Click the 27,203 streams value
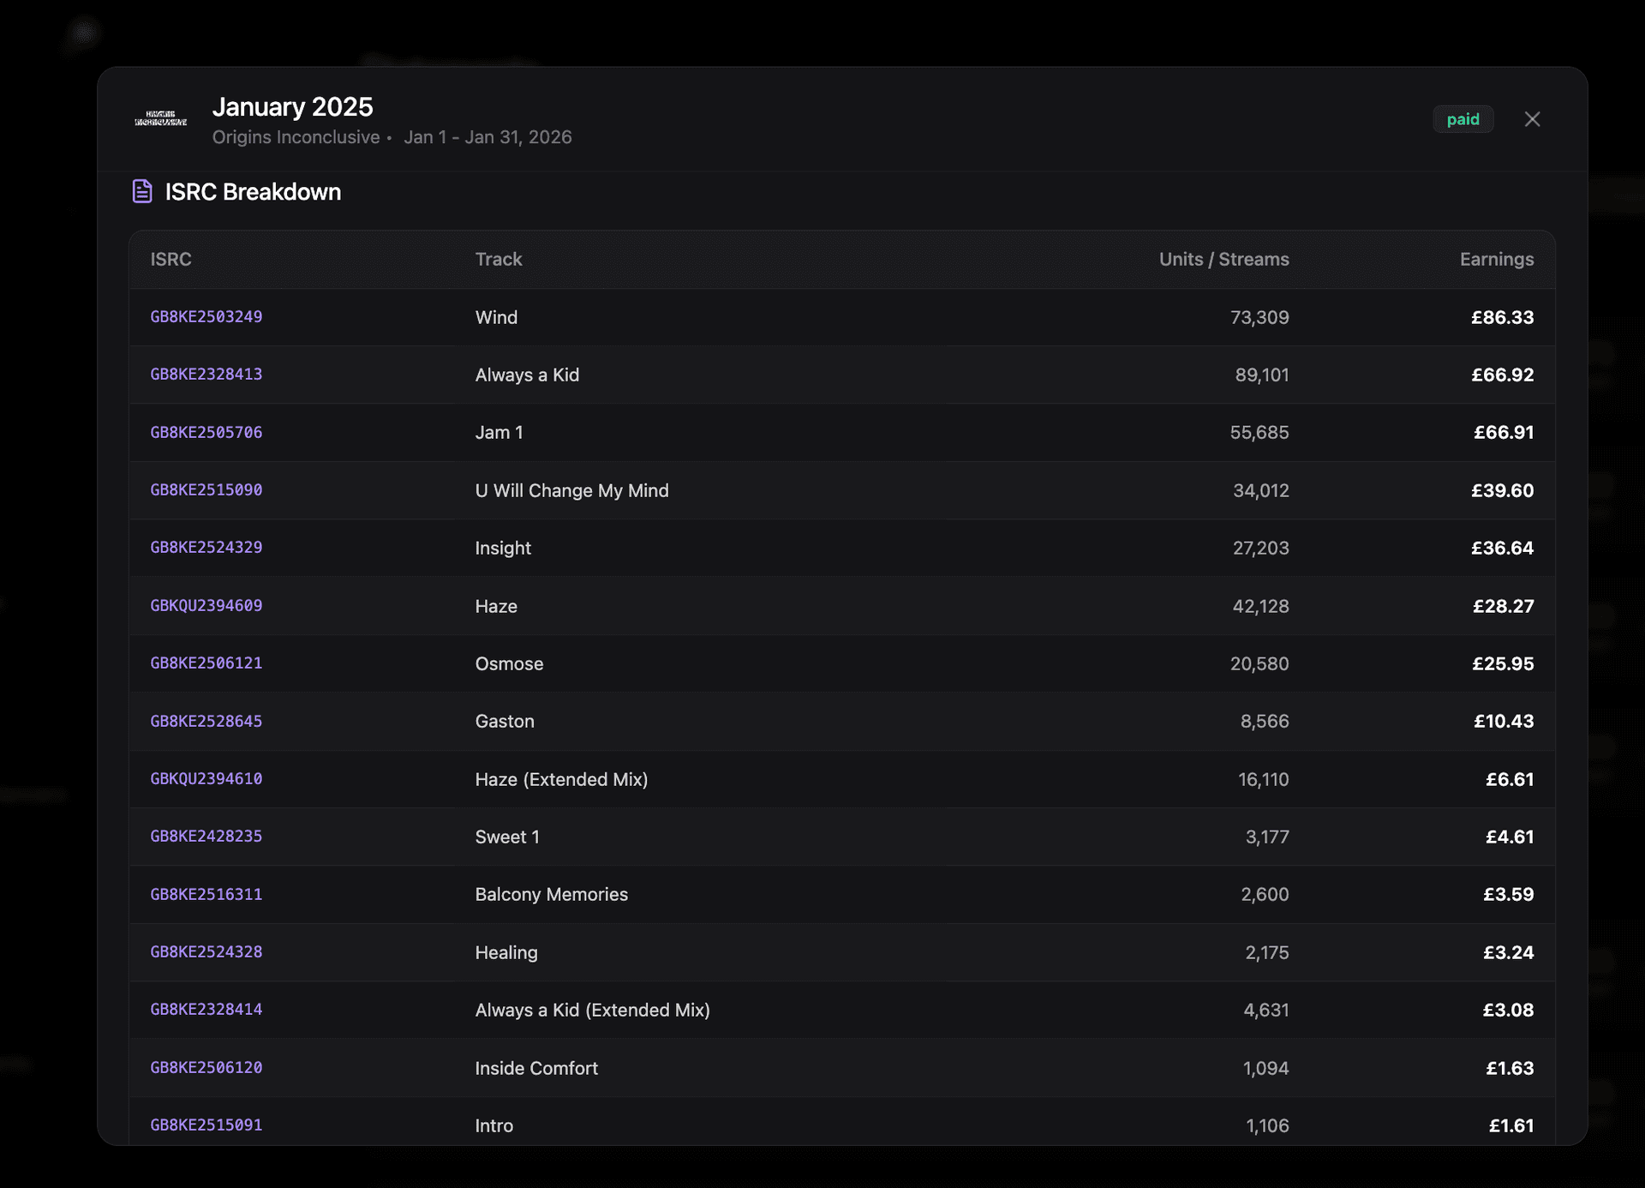This screenshot has height=1188, width=1645. tap(1260, 548)
